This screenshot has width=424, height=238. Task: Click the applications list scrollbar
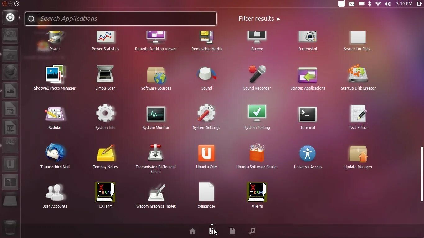(x=422, y=174)
